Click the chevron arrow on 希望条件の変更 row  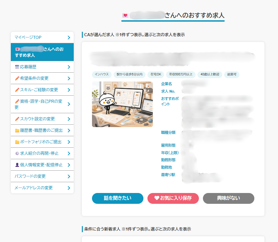pos(69,78)
